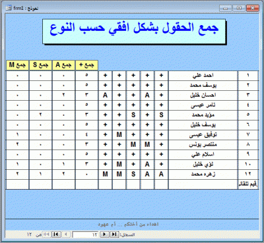264x243 pixels.
Task: Maximize the frm1 form window
Action: (x=239, y=8)
